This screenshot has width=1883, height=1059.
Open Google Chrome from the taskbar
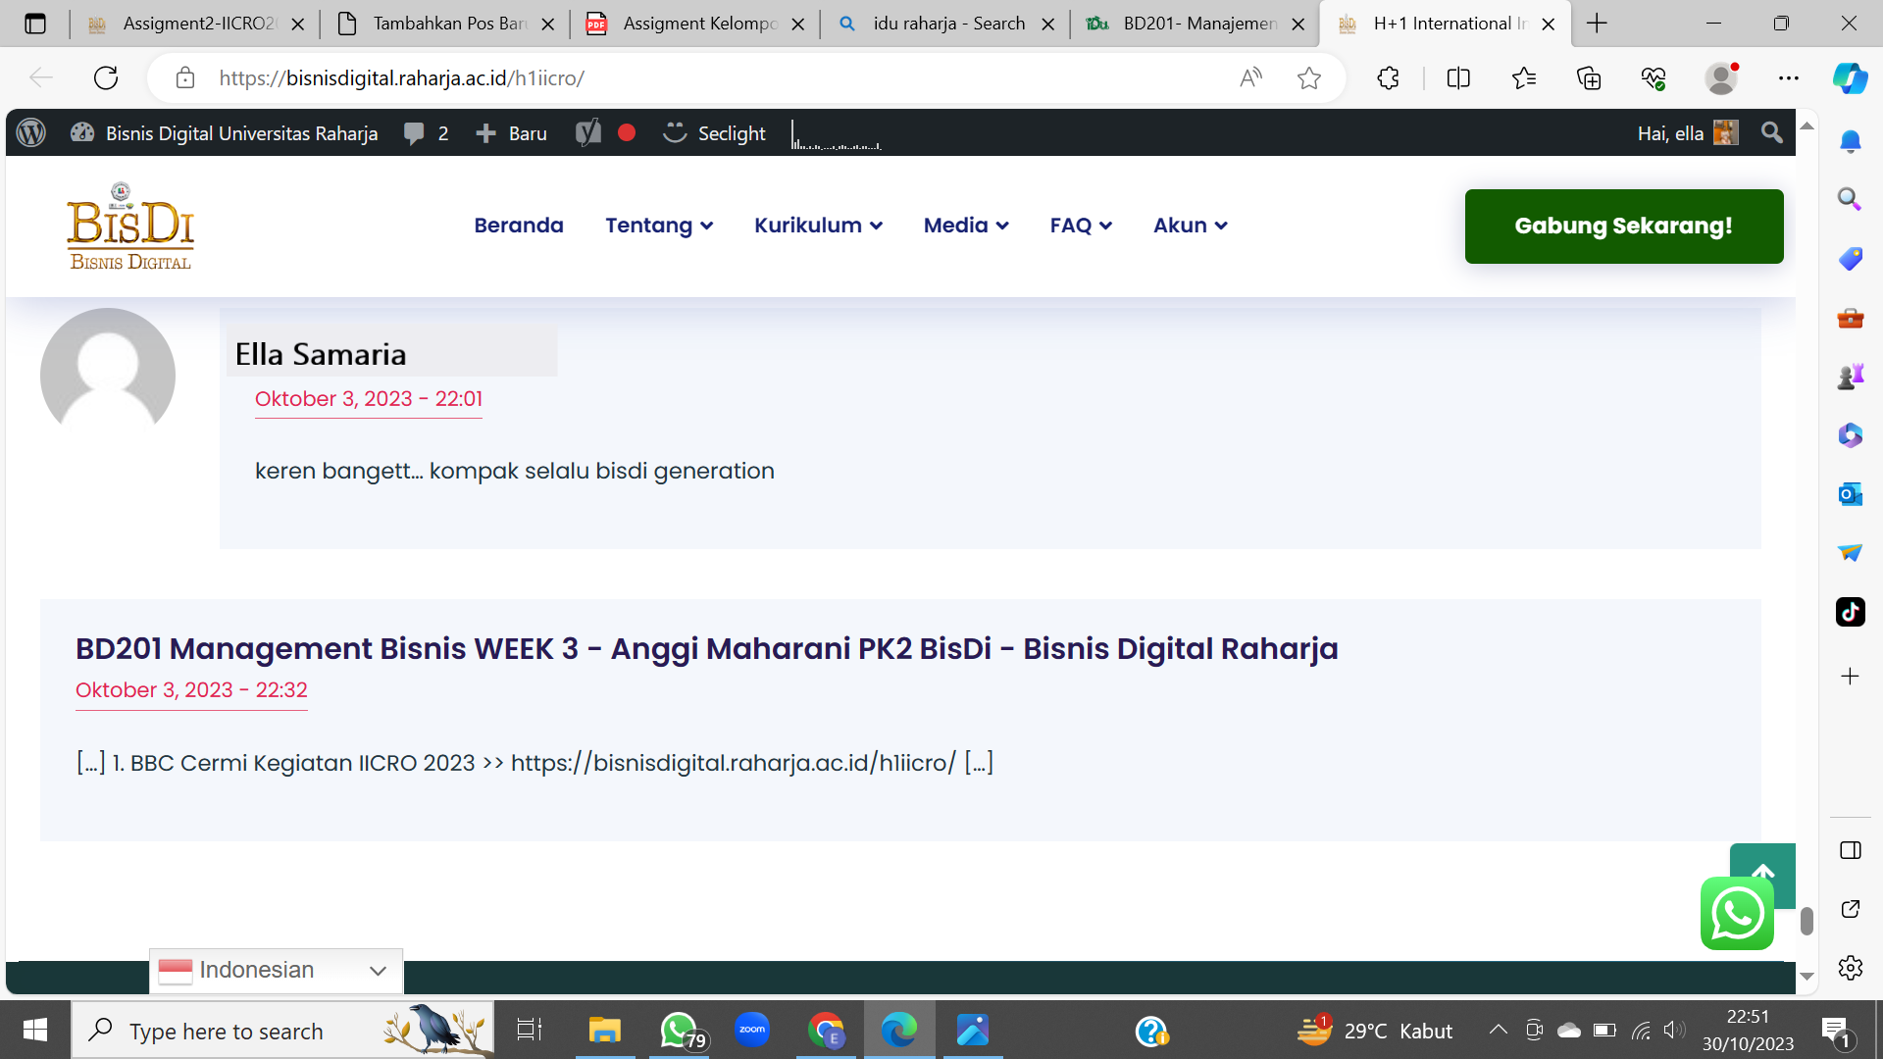pos(826,1031)
